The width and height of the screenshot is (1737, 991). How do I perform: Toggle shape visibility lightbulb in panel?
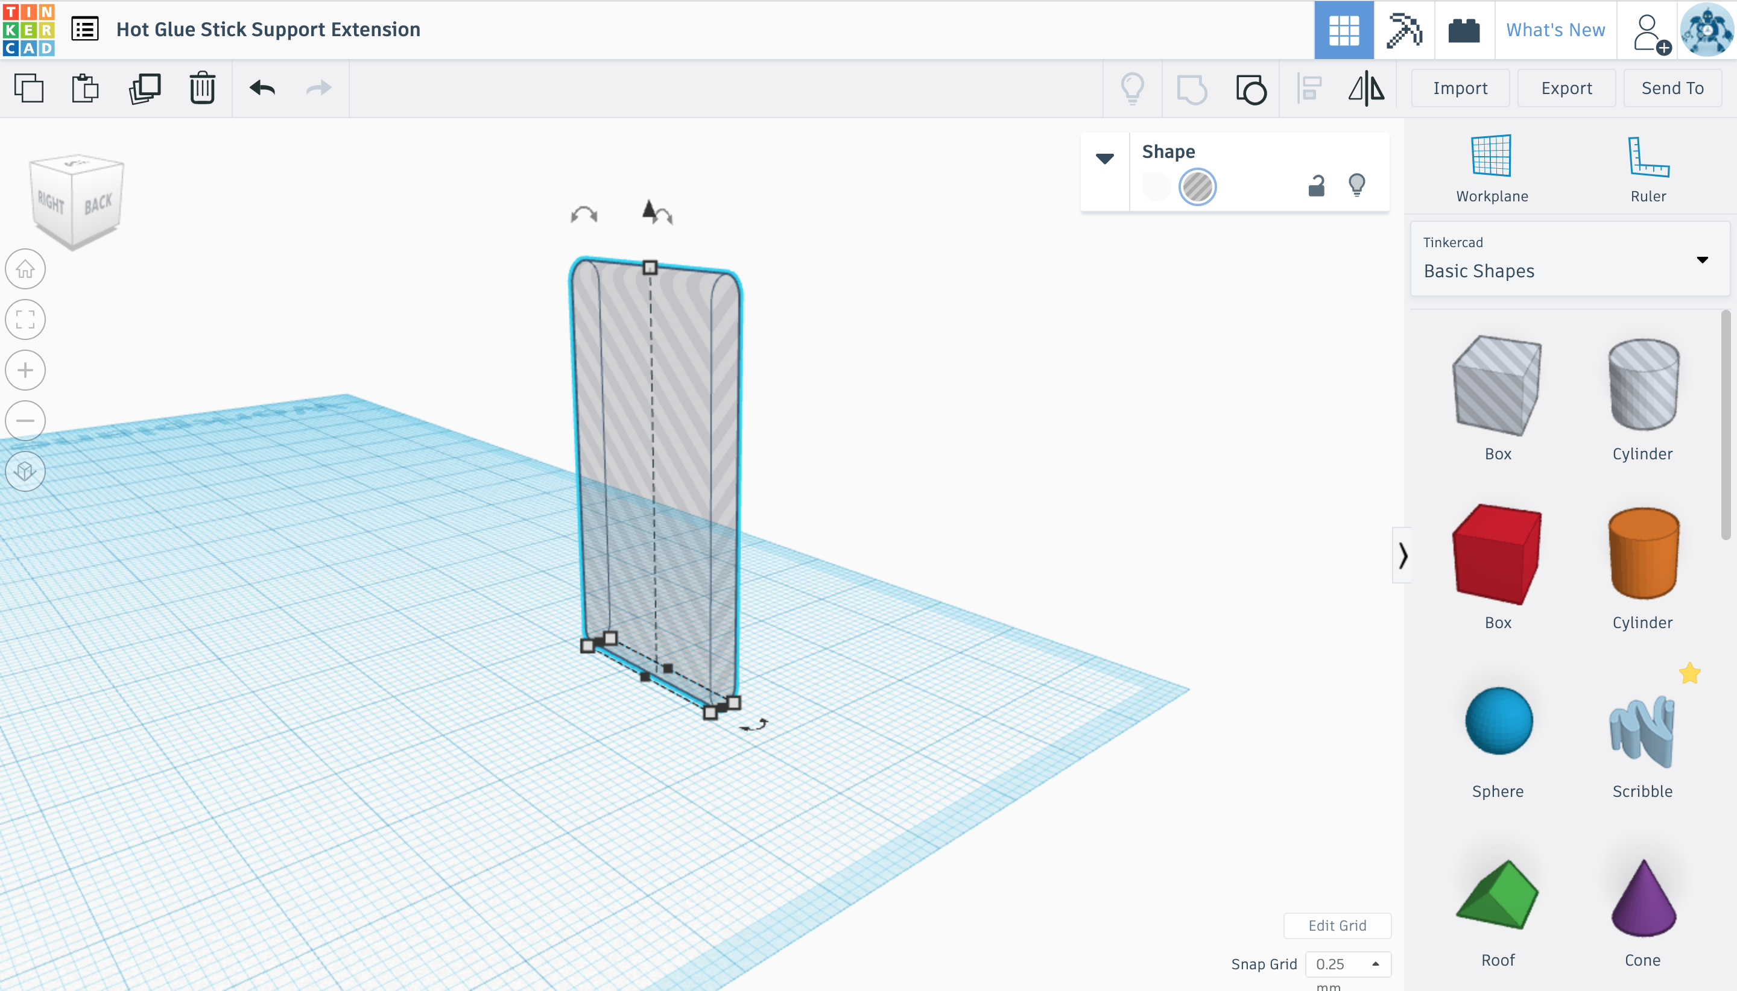(x=1356, y=186)
